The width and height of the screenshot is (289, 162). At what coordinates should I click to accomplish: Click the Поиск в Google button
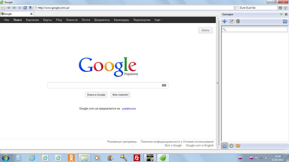(96, 95)
